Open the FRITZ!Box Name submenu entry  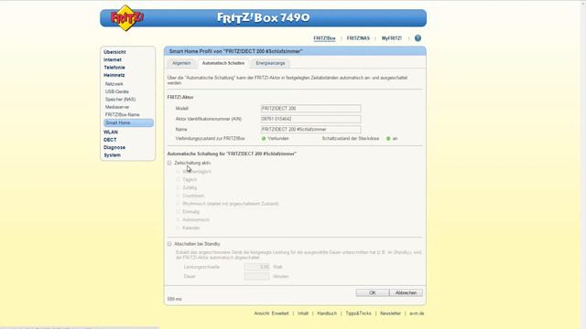point(122,115)
